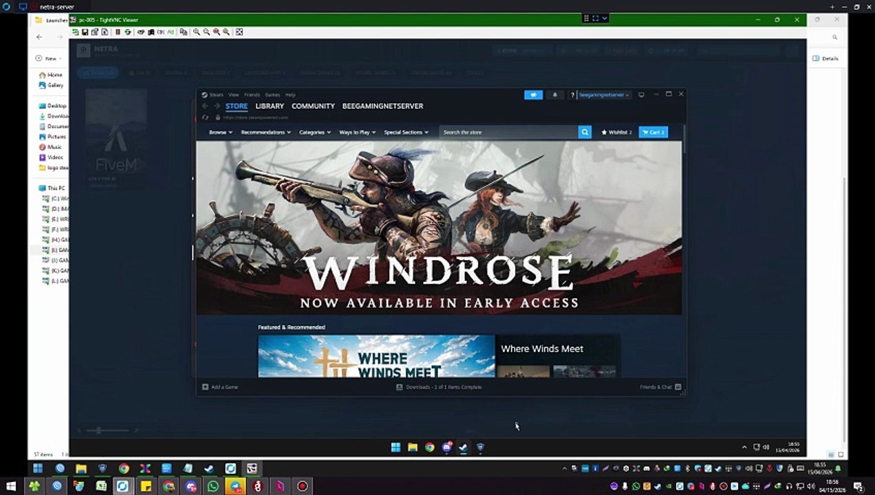
Task: Click TightVNC refresh screen icon
Action: click(x=128, y=32)
